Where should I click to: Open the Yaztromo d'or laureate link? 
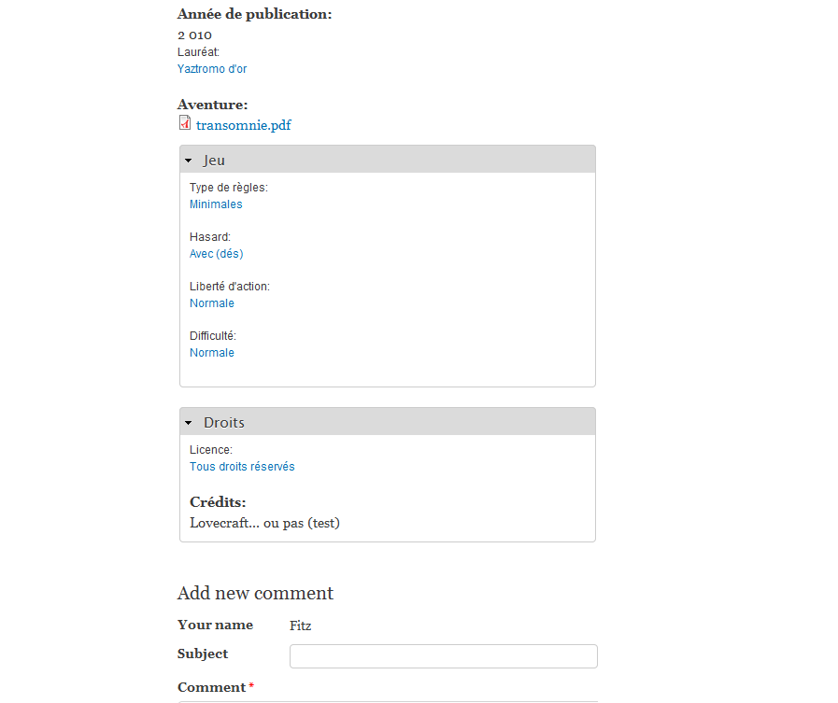[x=212, y=69]
